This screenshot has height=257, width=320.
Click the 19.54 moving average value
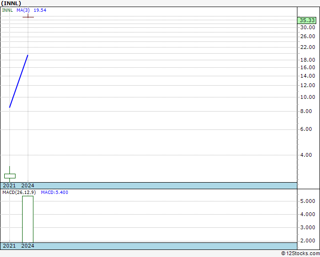click(40, 10)
